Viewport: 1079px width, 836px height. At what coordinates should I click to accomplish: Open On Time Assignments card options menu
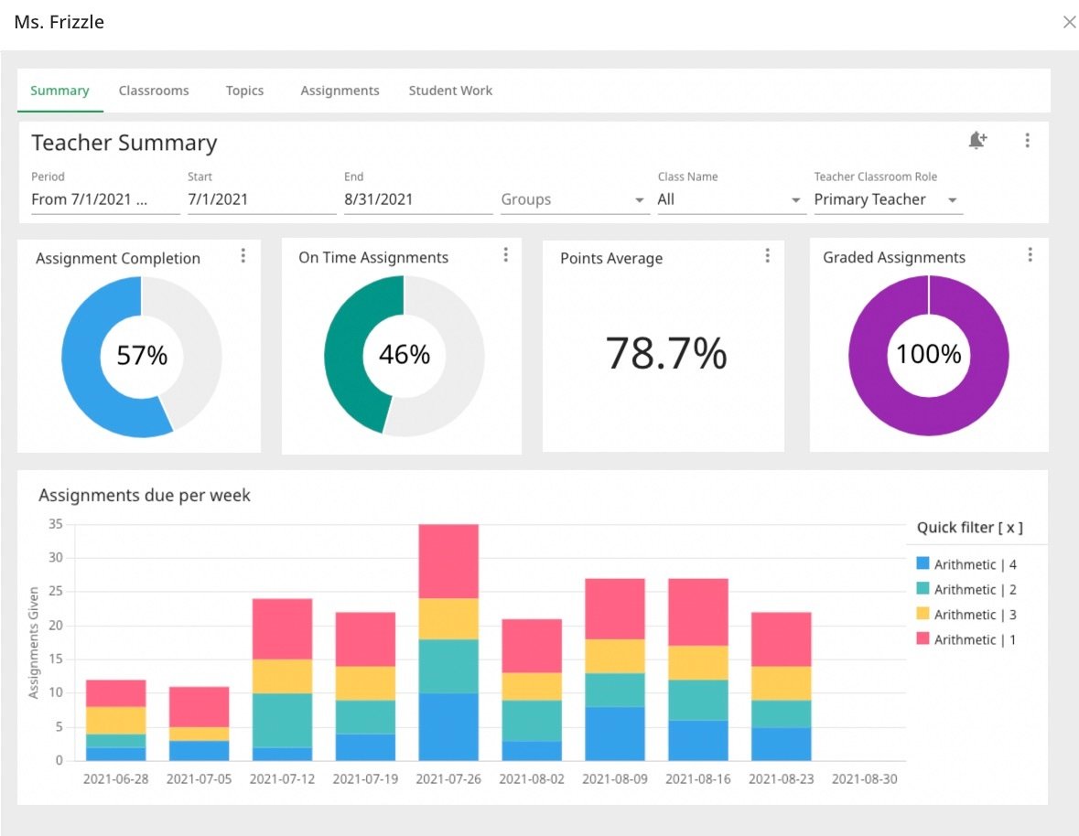(x=506, y=255)
